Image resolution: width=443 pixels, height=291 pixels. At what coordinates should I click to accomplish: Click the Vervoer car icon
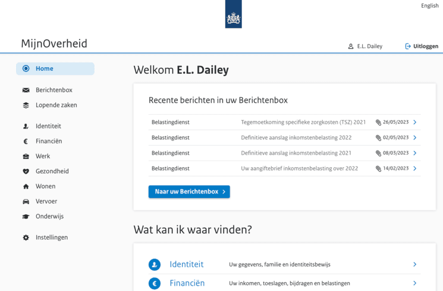26,202
